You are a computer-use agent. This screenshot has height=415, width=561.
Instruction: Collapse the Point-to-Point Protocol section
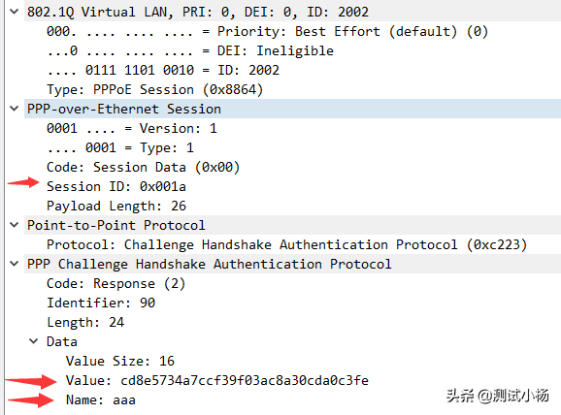pos(14,225)
